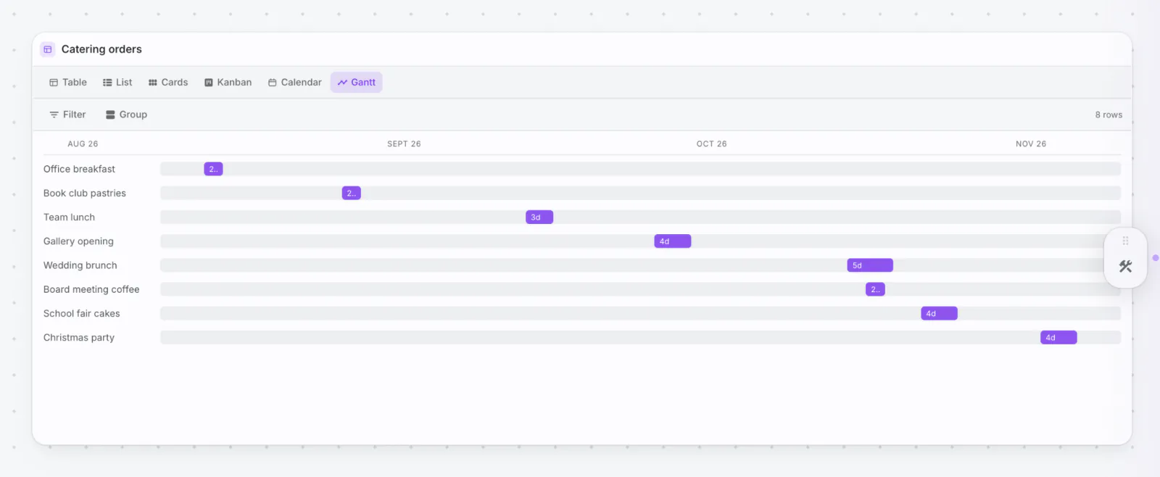Click the AUG 26 timeline header

(83, 144)
